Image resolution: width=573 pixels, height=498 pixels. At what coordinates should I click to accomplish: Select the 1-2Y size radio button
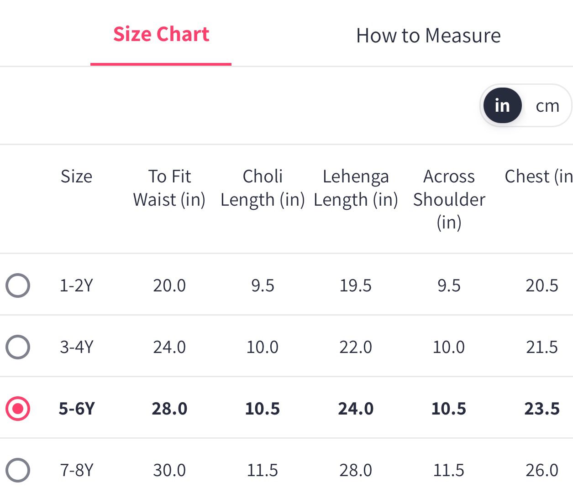18,285
